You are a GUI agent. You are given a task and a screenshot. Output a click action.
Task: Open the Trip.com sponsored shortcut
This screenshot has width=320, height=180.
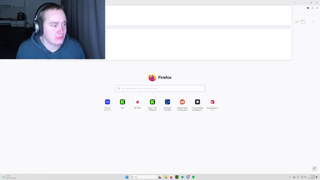point(107,104)
